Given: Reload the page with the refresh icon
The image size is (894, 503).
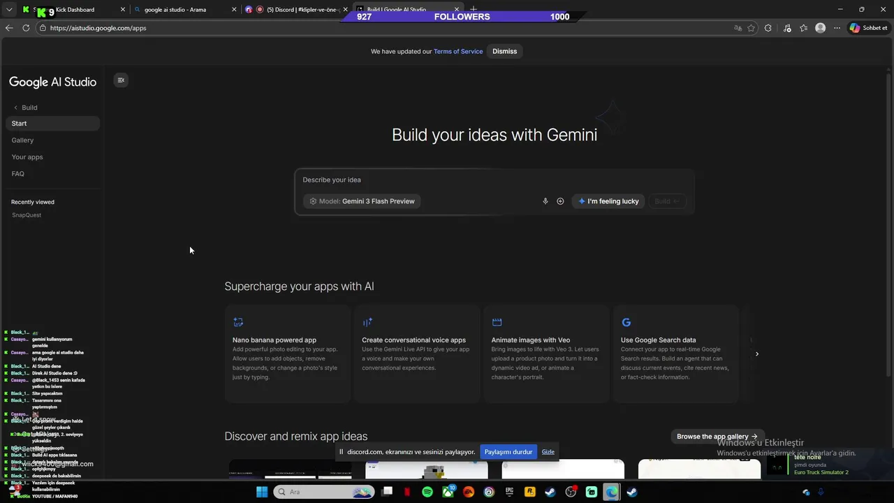Looking at the screenshot, I should pyautogui.click(x=26, y=28).
